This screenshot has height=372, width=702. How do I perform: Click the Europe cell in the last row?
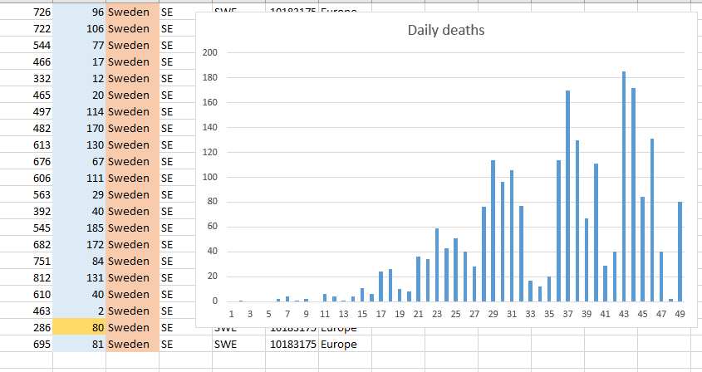(x=344, y=344)
